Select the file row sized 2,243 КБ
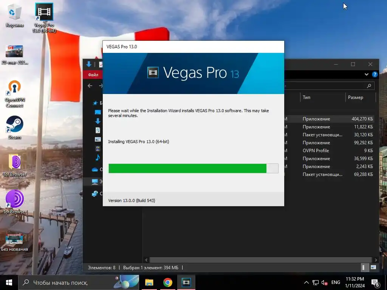The height and width of the screenshot is (290, 387). click(x=329, y=167)
